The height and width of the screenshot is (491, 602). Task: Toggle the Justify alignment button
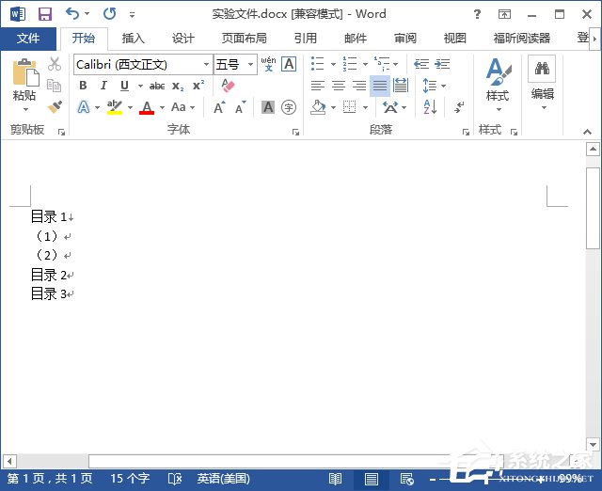379,86
